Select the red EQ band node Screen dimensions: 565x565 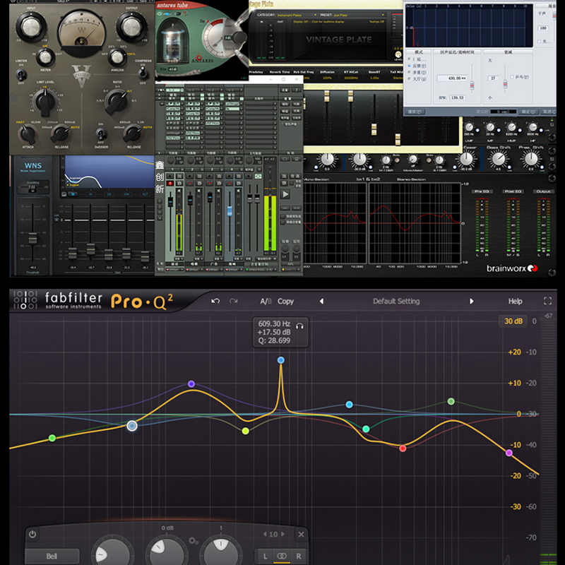click(x=403, y=448)
